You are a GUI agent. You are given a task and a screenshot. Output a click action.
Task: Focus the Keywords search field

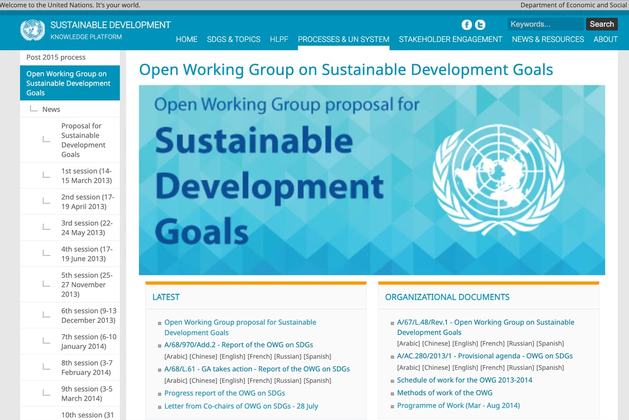click(545, 24)
